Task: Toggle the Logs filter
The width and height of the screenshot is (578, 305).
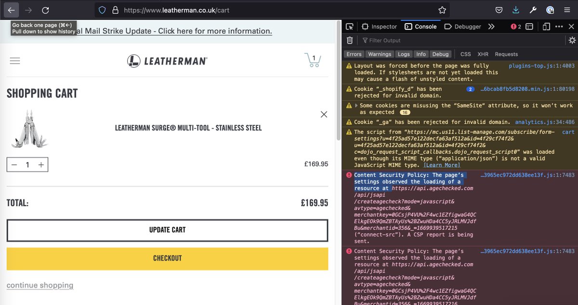Action: pyautogui.click(x=404, y=54)
